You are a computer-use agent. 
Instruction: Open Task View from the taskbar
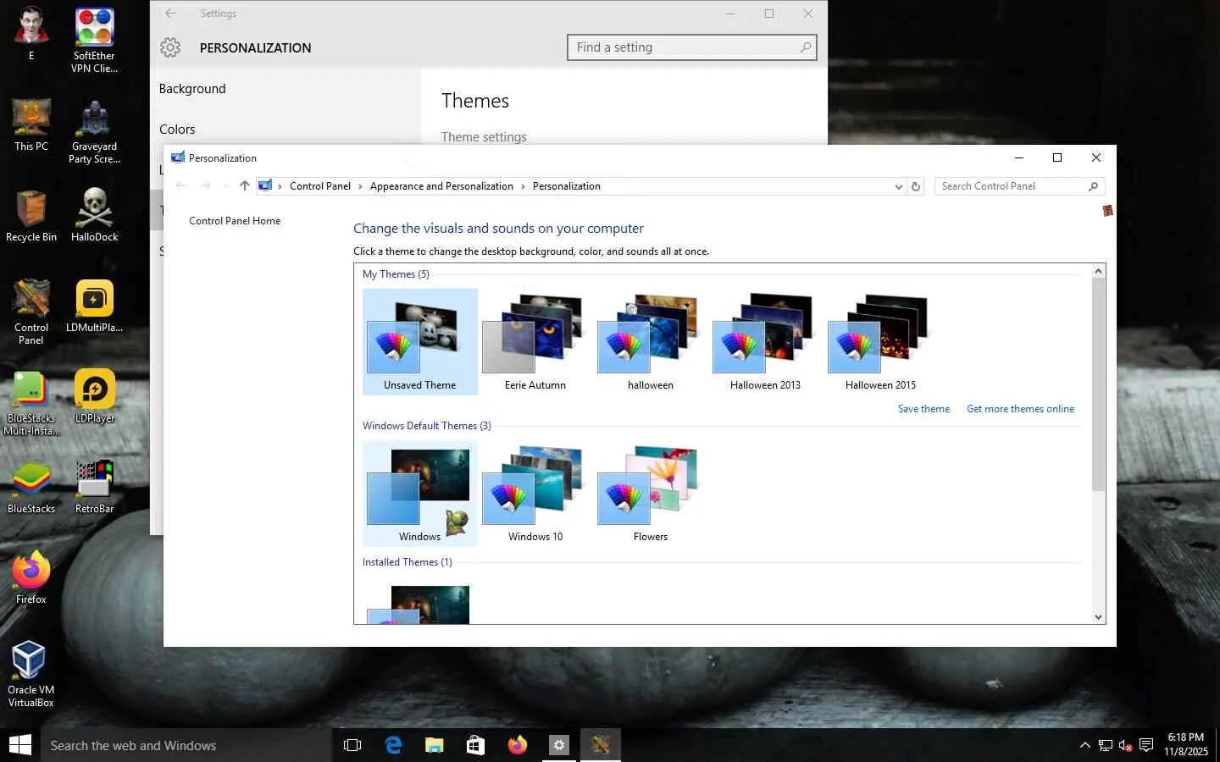pyautogui.click(x=352, y=745)
